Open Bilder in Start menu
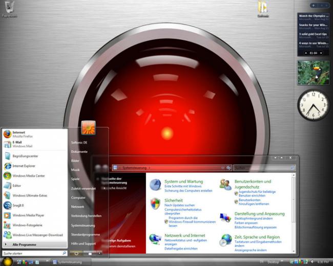This screenshot has height=266, width=333. 75,161
